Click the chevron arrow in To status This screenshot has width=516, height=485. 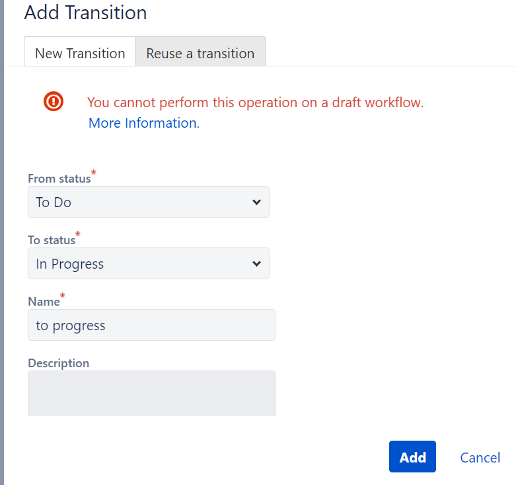click(x=257, y=263)
